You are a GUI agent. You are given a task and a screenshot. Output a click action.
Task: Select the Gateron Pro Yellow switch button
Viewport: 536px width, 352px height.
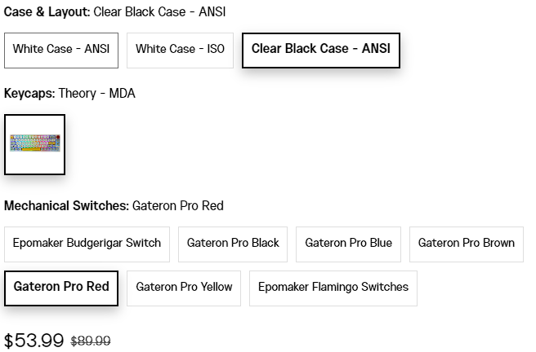coord(184,288)
